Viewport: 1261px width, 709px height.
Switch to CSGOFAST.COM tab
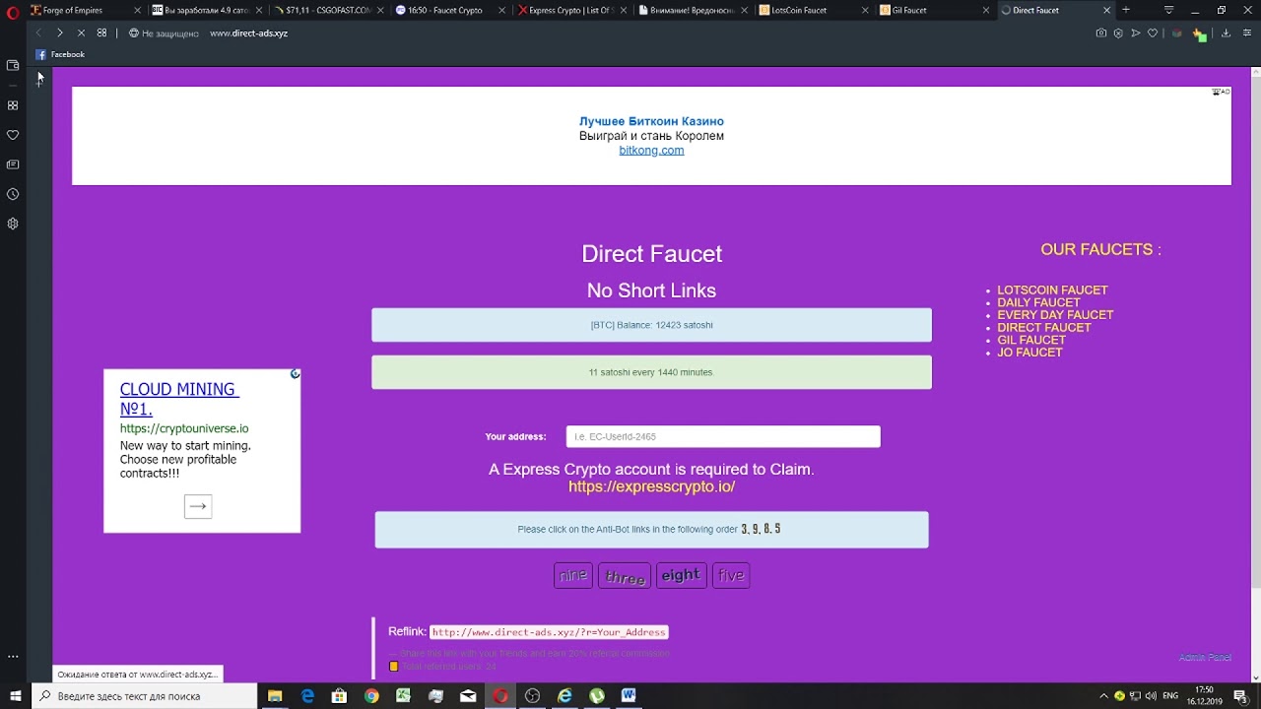click(328, 10)
